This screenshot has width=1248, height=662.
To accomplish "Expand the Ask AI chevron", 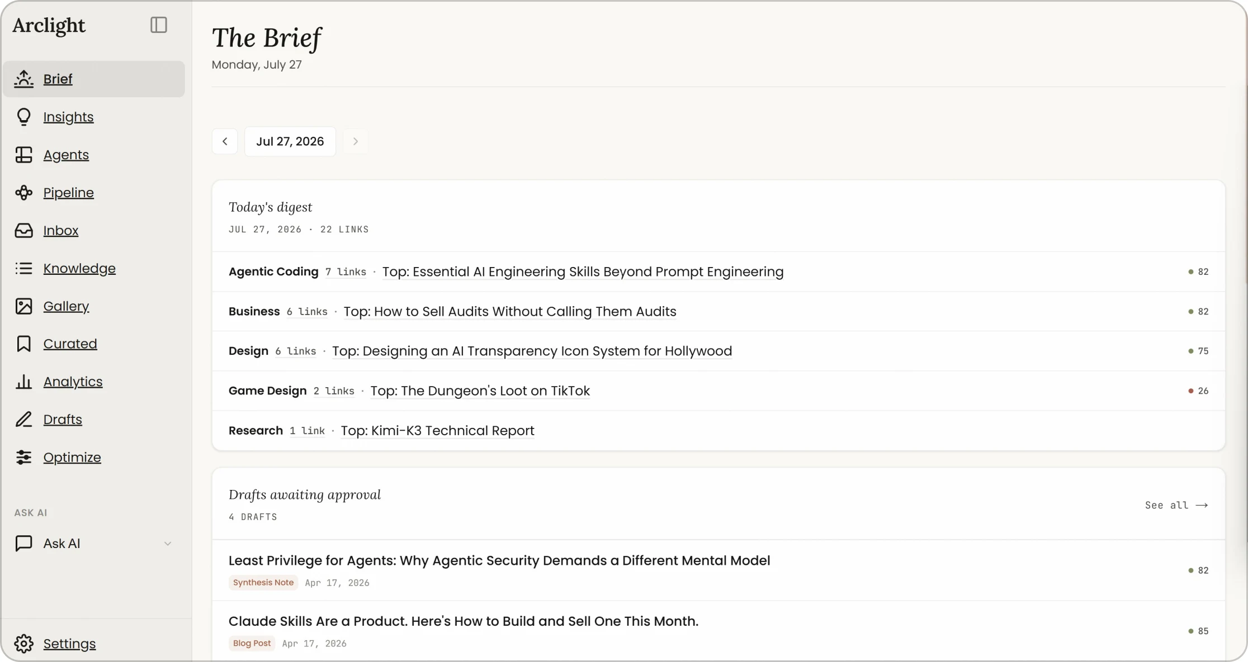I will (x=168, y=544).
